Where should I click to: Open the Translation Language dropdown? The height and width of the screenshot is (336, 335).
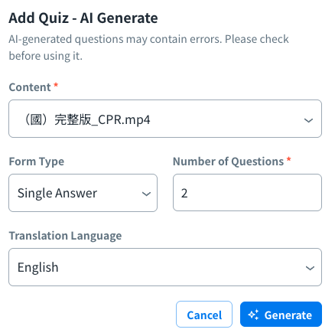(x=165, y=267)
